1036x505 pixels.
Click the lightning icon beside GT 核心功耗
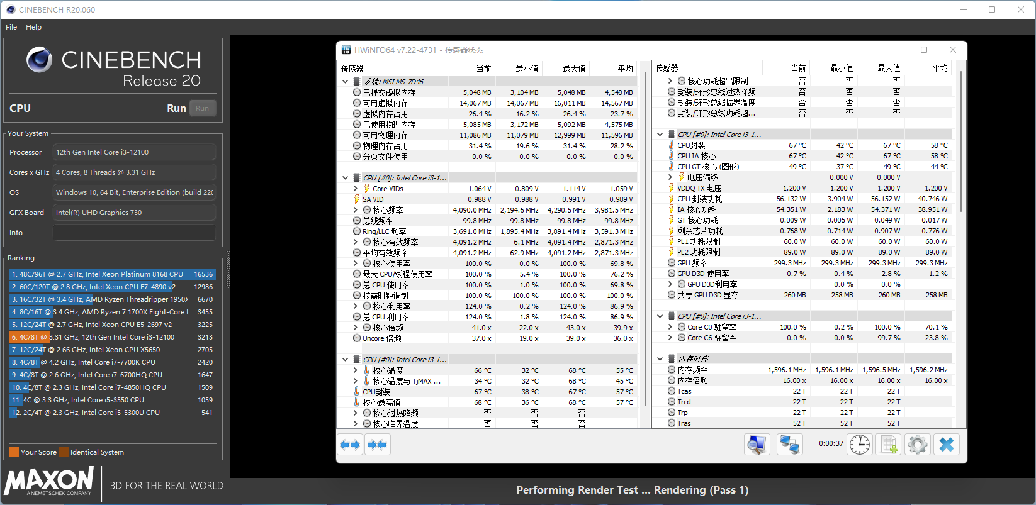(x=672, y=220)
